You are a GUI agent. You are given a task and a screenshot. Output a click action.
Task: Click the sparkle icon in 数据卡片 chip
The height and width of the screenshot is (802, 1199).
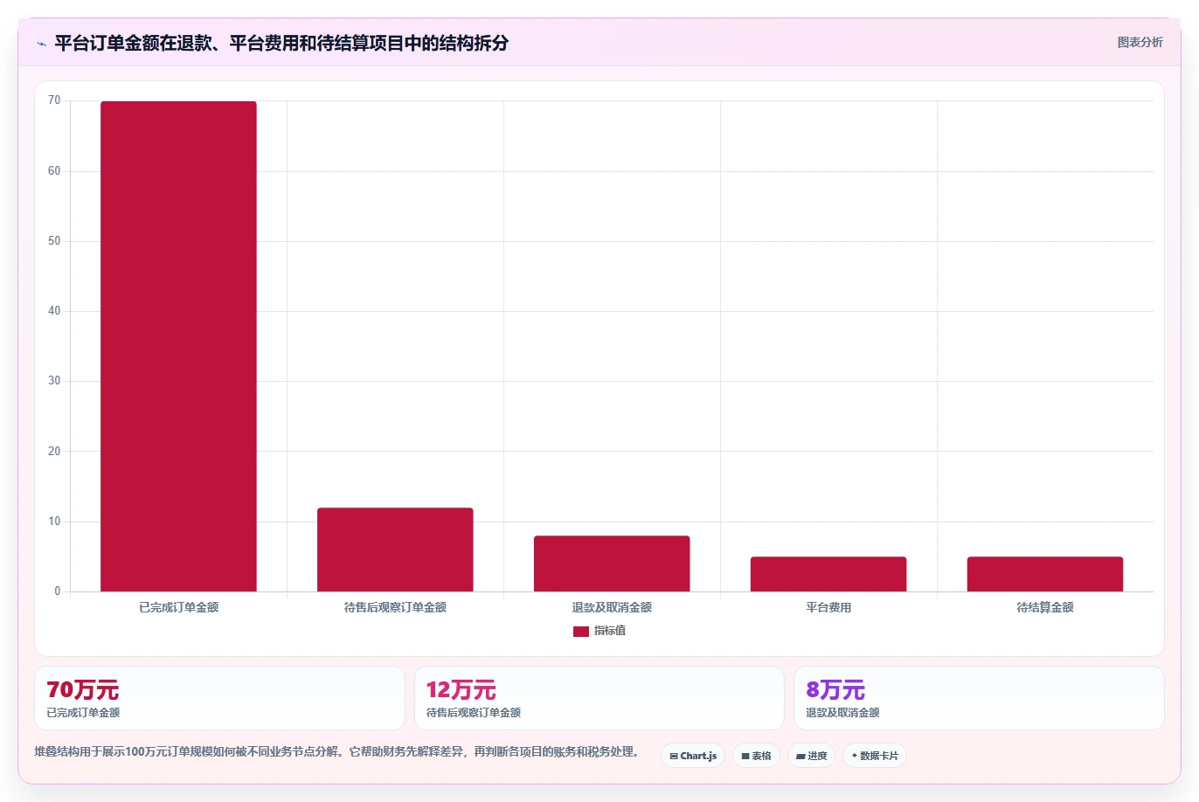[x=855, y=756]
